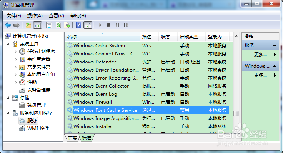Click the Back arrow toolbar button
Screen dimensions: 283x153
point(8,25)
